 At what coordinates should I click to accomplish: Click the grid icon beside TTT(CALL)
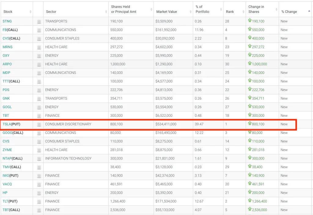coord(39,82)
